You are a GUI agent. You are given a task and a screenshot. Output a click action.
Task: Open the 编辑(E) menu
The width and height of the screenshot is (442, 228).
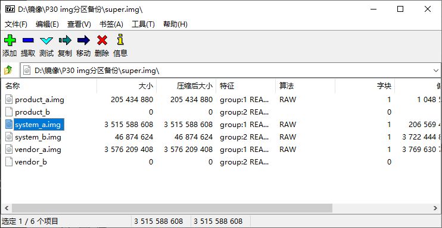coord(47,24)
